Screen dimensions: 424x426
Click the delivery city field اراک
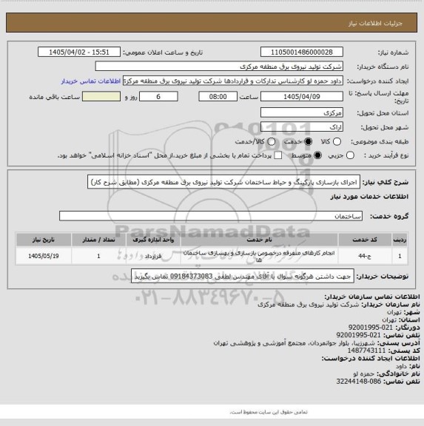(302, 127)
